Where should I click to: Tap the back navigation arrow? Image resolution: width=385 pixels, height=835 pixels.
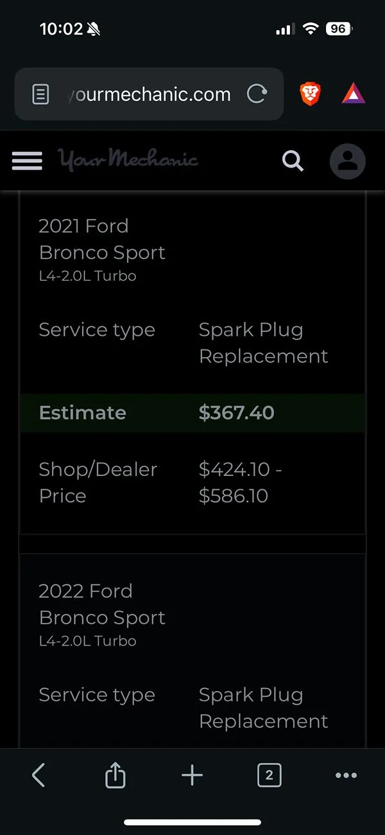[x=38, y=775]
